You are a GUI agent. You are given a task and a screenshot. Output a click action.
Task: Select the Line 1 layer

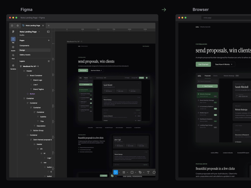(35, 84)
